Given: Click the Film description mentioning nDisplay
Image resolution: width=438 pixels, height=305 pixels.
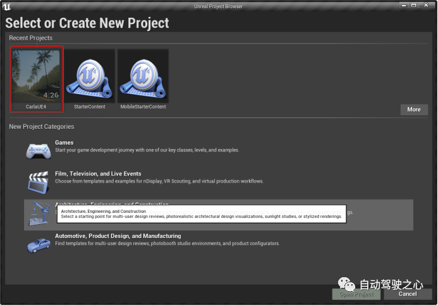Looking at the screenshot, I should (x=159, y=181).
